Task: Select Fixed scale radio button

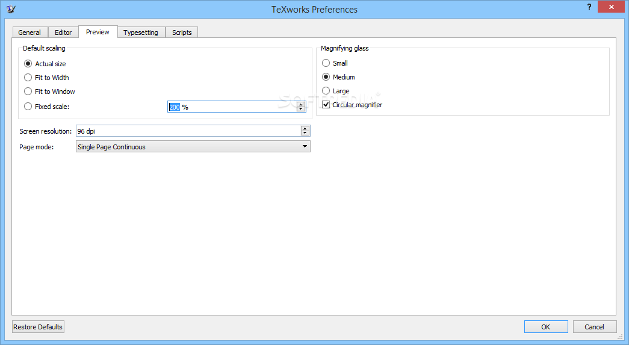Action: point(47,107)
